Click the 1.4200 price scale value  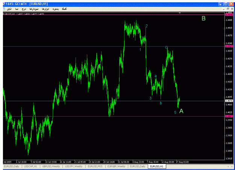(229, 74)
